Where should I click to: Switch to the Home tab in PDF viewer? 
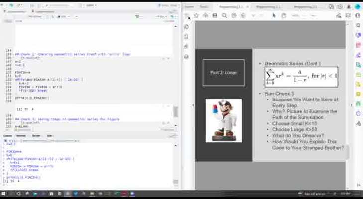189,7
